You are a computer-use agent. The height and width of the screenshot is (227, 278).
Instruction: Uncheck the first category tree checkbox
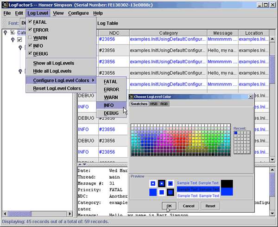[x=19, y=40]
